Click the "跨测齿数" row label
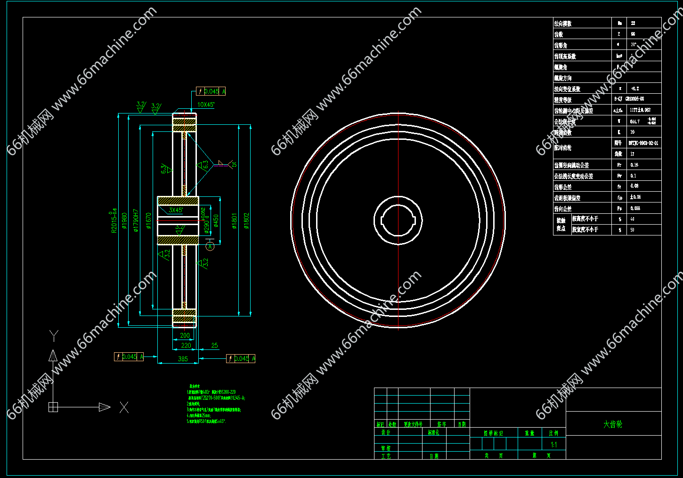683x478 pixels. (562, 132)
